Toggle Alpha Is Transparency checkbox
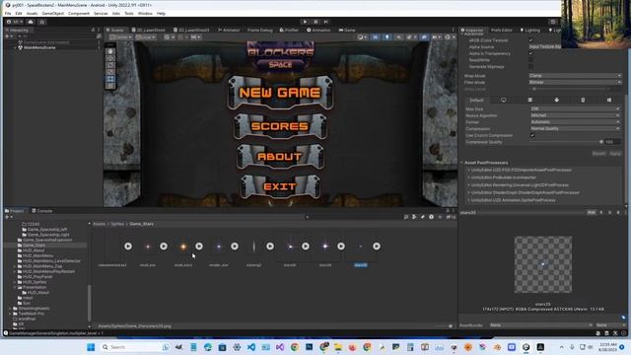This screenshot has width=631, height=355. (x=530, y=53)
